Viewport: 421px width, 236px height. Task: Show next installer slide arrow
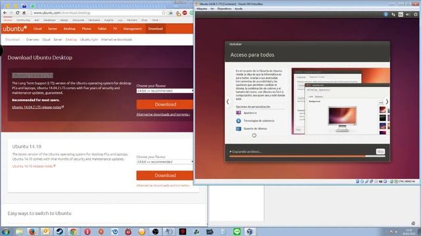387,102
